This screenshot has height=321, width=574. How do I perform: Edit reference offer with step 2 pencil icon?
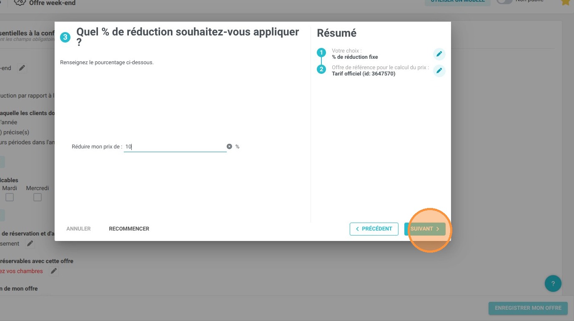(x=439, y=71)
